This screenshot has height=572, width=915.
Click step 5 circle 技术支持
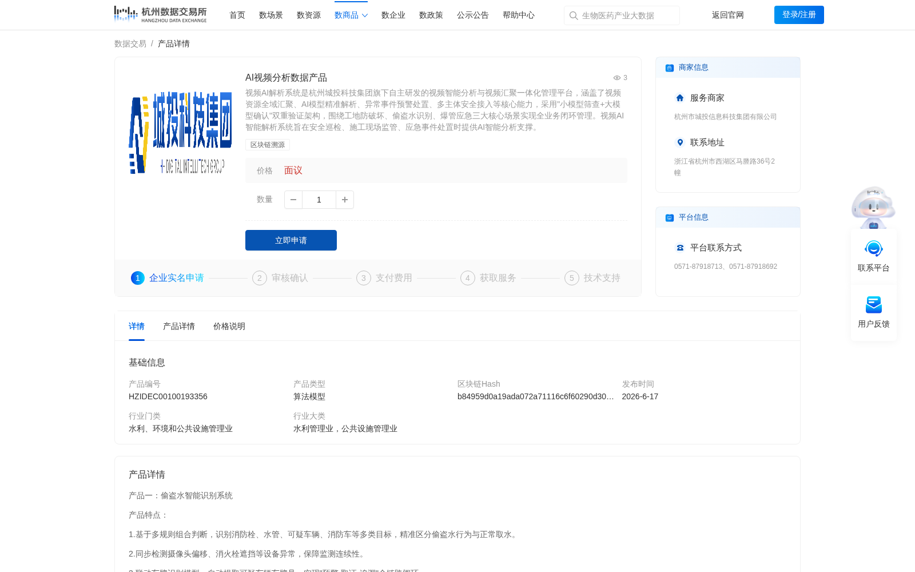pos(572,278)
